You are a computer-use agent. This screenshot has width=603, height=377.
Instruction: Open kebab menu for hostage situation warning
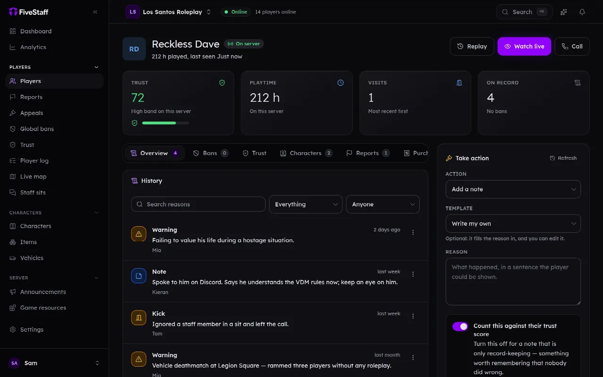pos(413,232)
